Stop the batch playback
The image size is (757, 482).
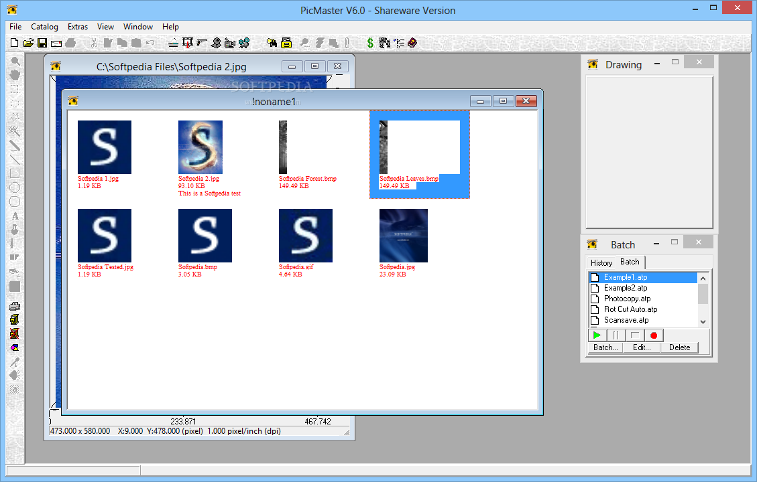click(635, 335)
